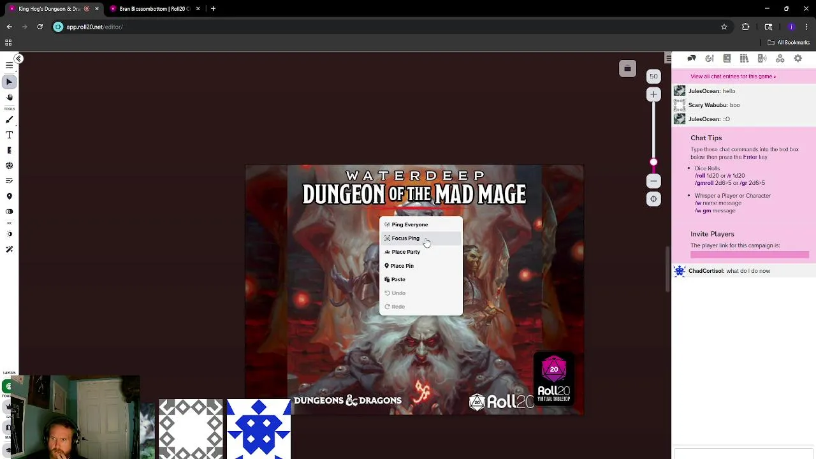Open the All Bookmarks folder
Screen dimensions: 816x459
pos(789,43)
